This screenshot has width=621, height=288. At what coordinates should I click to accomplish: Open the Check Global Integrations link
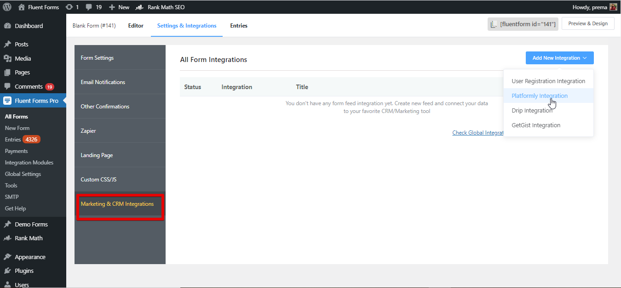(478, 133)
